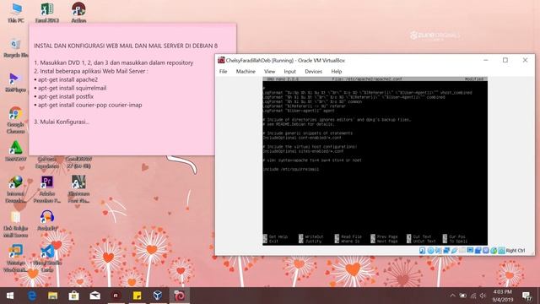540x304 pixels.
Task: Click the hard disk activity icon in VirtualBox status bar
Action: coord(422,251)
